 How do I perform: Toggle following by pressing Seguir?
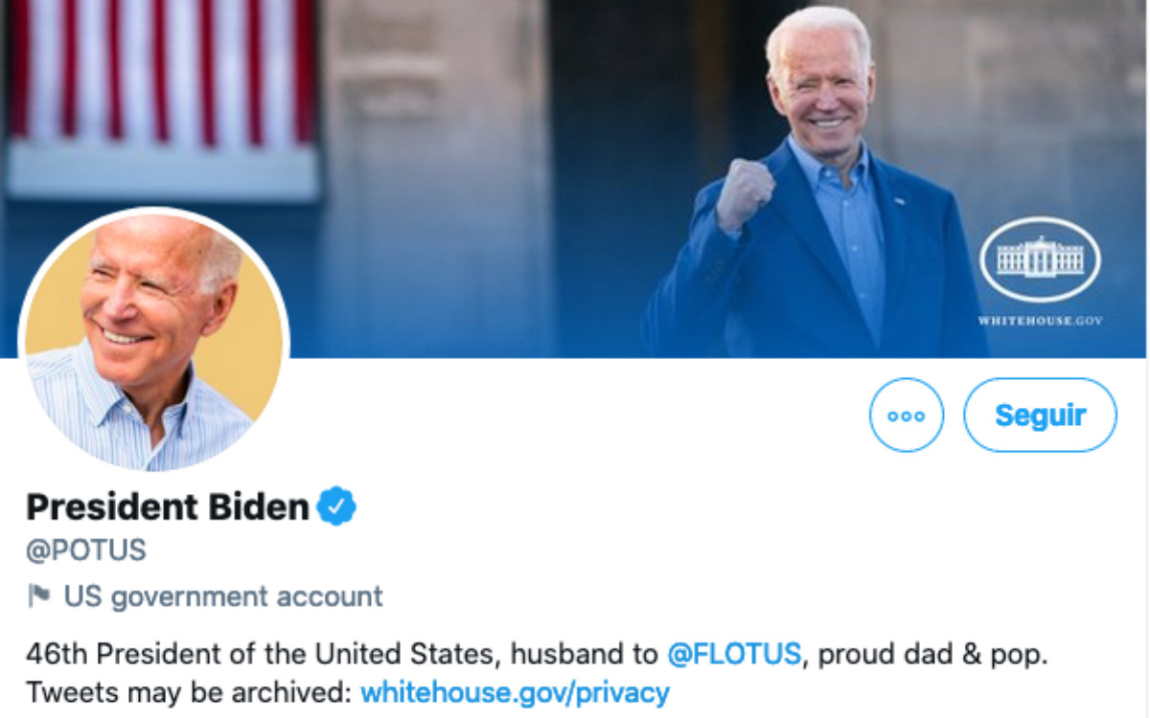[1041, 415]
